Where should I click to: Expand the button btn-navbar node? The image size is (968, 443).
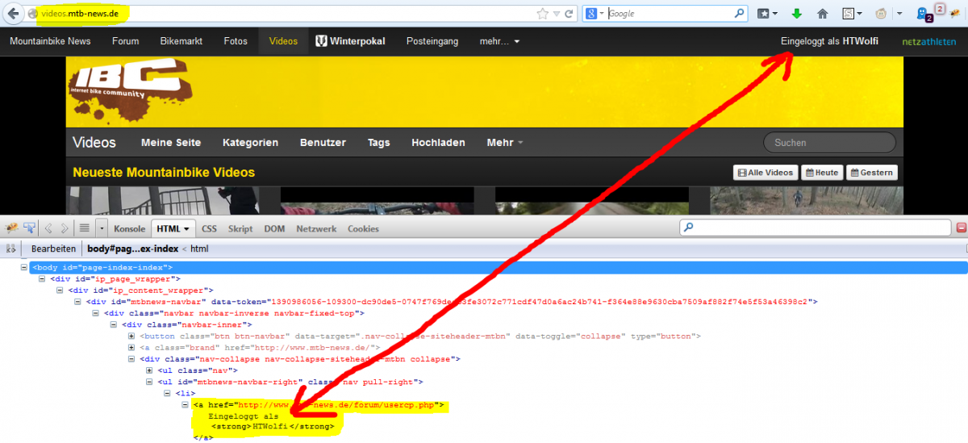pyautogui.click(x=131, y=336)
